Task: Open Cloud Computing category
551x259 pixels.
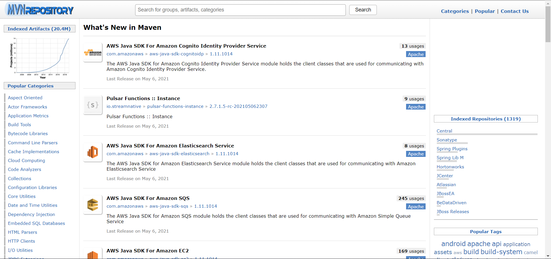Action: pyautogui.click(x=26, y=161)
